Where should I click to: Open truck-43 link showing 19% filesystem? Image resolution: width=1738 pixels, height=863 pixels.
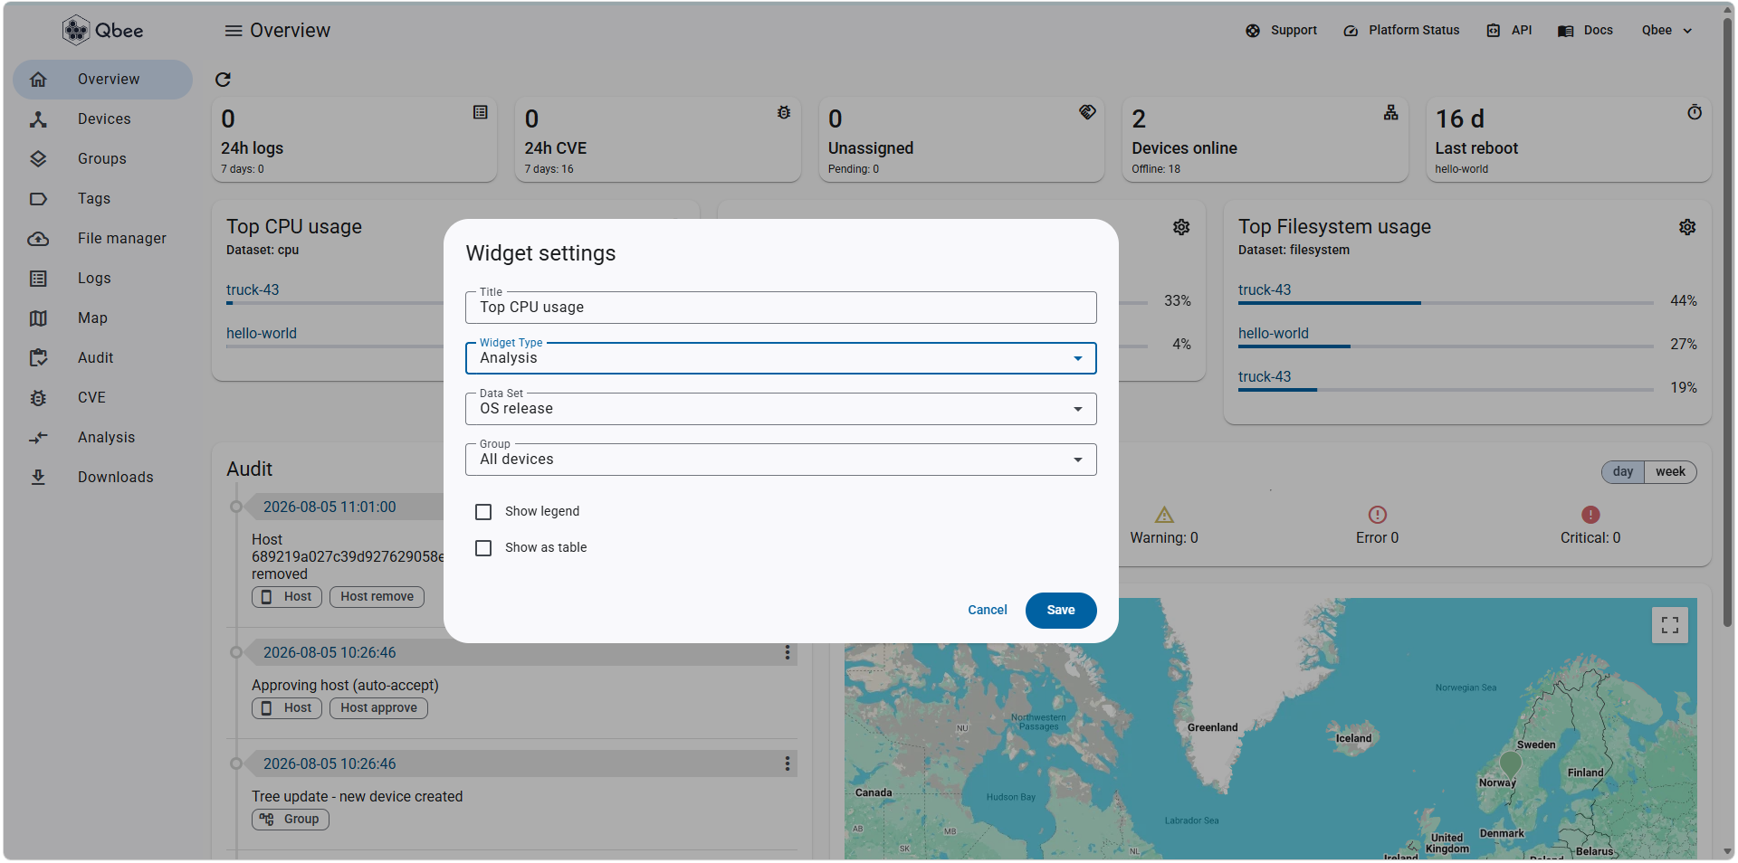point(1265,377)
